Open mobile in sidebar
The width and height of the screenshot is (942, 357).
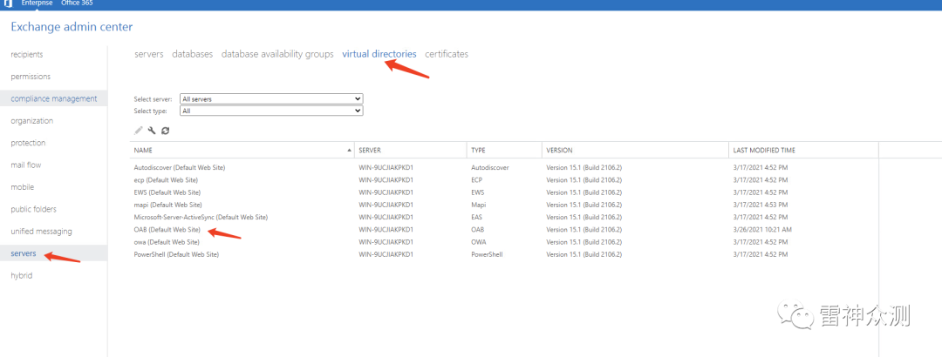[22, 187]
